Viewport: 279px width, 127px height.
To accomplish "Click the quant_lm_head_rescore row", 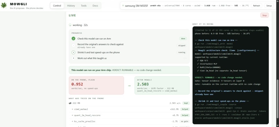I will (129, 115).
